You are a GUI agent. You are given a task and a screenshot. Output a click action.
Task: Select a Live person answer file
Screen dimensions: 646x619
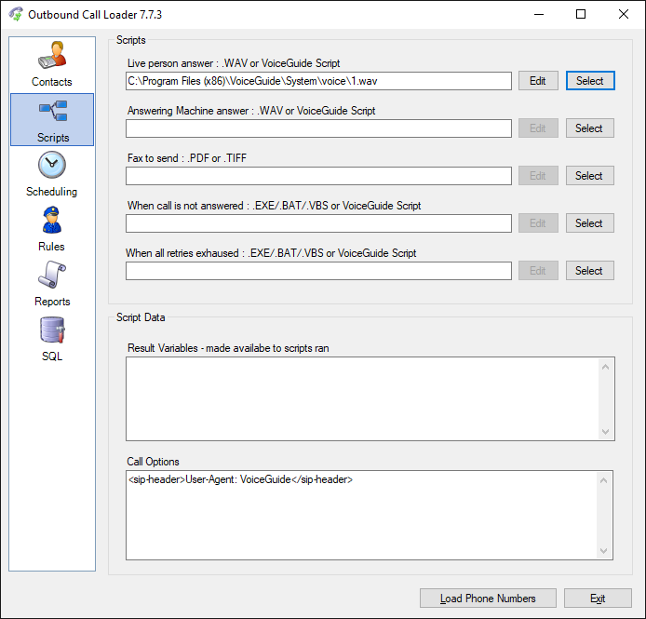tap(589, 81)
